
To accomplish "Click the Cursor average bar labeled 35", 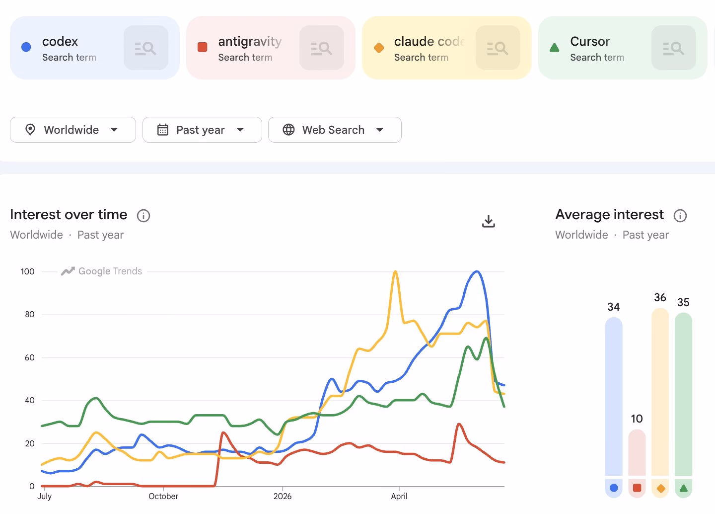I will coord(683,394).
